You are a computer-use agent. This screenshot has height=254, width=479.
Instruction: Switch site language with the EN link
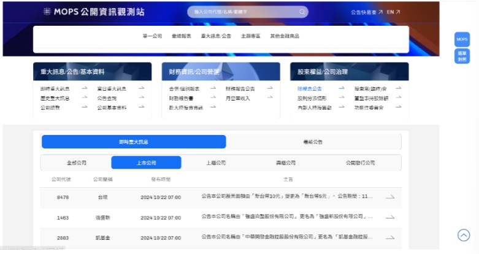coord(394,12)
